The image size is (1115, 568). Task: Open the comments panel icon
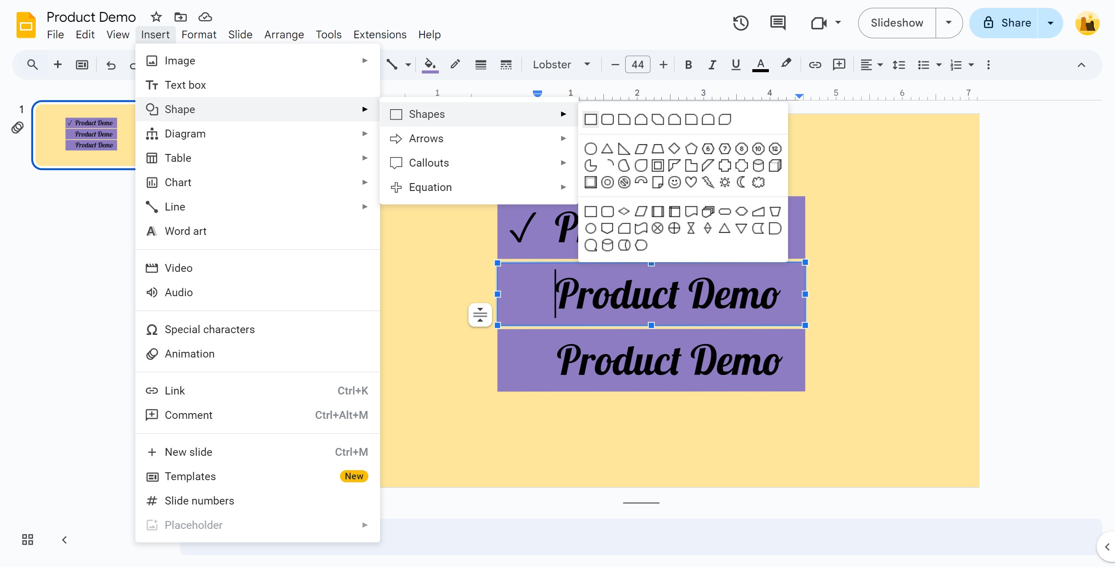pyautogui.click(x=778, y=23)
